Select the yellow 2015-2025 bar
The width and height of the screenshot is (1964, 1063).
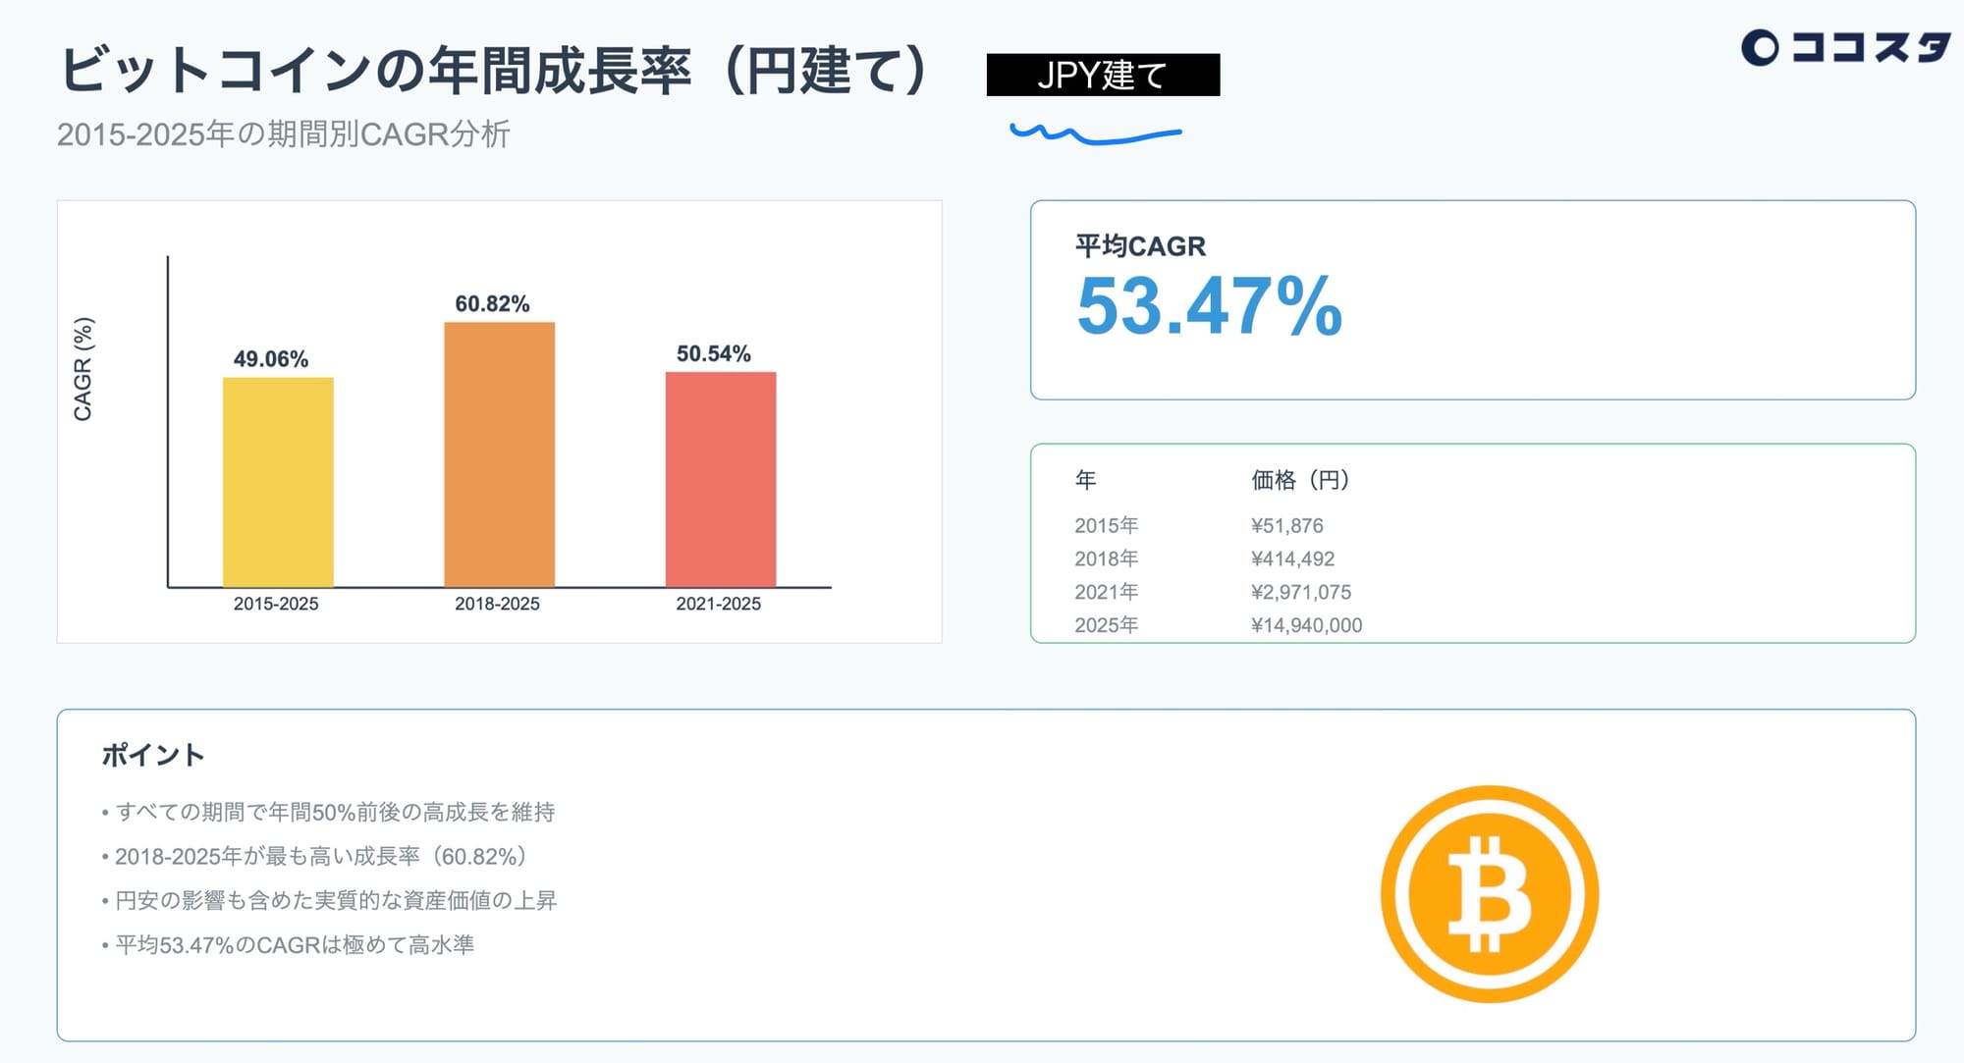tap(278, 482)
